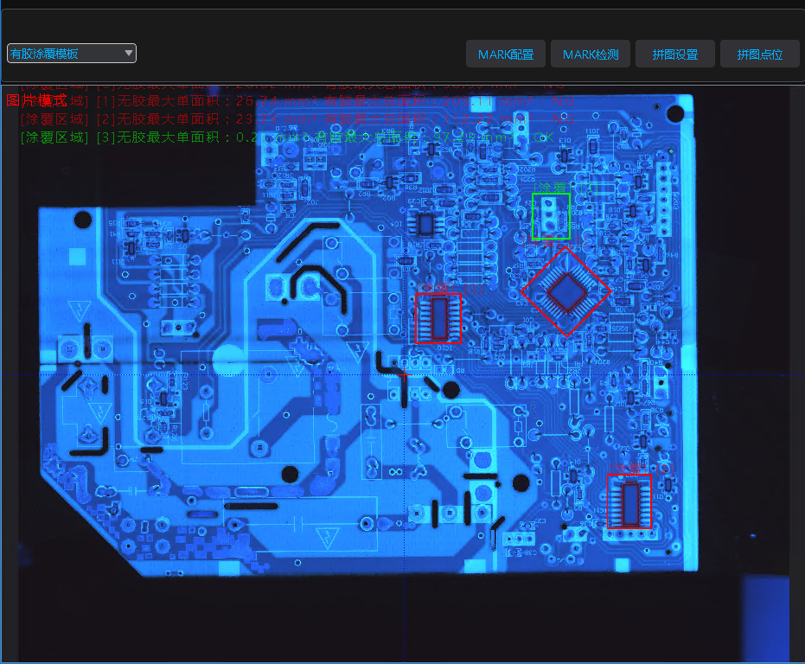The width and height of the screenshot is (805, 664).
Task: Click red coating region [2] at the lower right
Action: coord(629,501)
